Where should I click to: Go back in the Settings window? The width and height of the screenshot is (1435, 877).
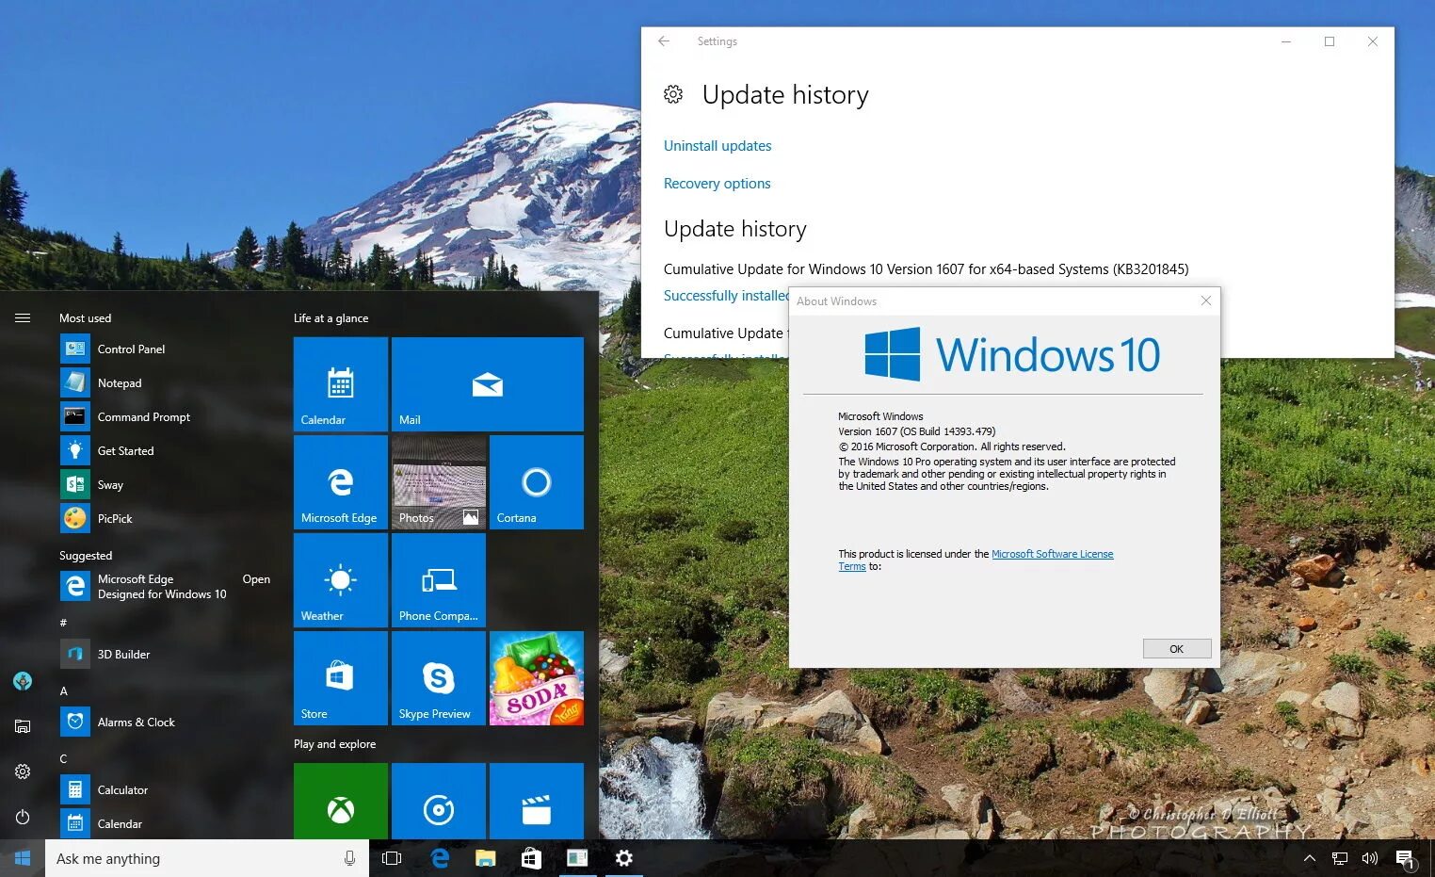click(664, 41)
